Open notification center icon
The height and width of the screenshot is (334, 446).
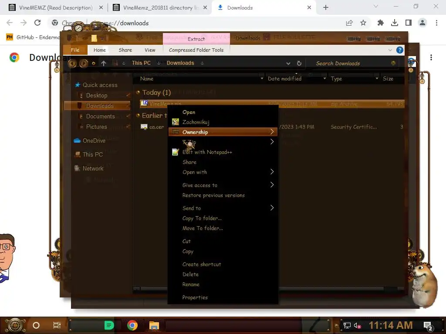tap(428, 326)
